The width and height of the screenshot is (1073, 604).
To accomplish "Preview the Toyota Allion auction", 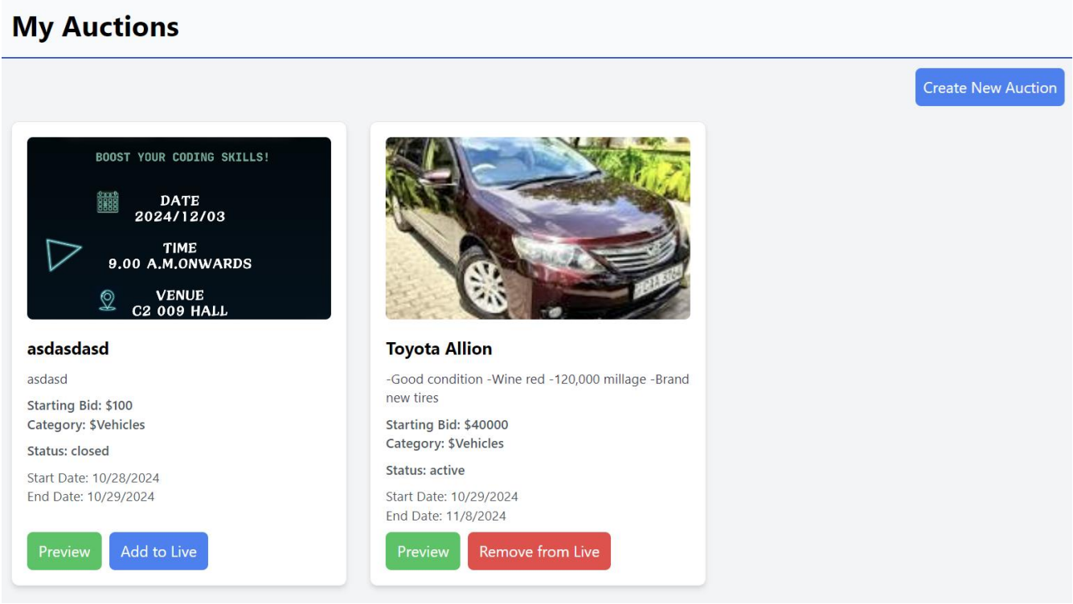I will click(423, 551).
